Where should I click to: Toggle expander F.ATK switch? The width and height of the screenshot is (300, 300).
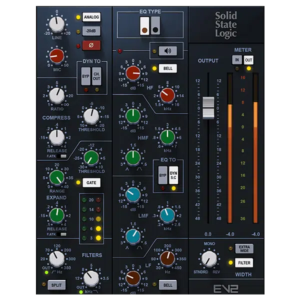coord(61,234)
